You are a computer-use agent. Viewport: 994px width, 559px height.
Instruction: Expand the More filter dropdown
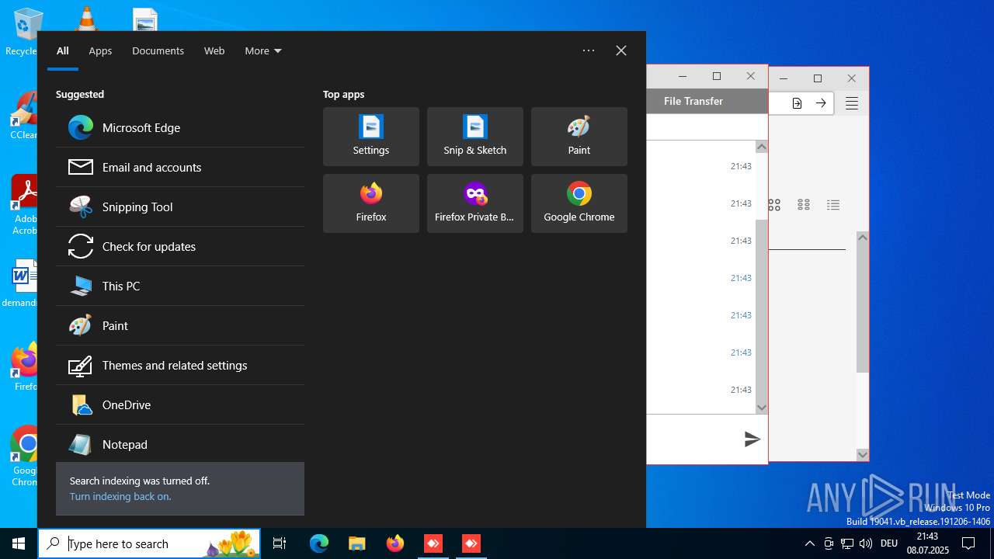(263, 50)
